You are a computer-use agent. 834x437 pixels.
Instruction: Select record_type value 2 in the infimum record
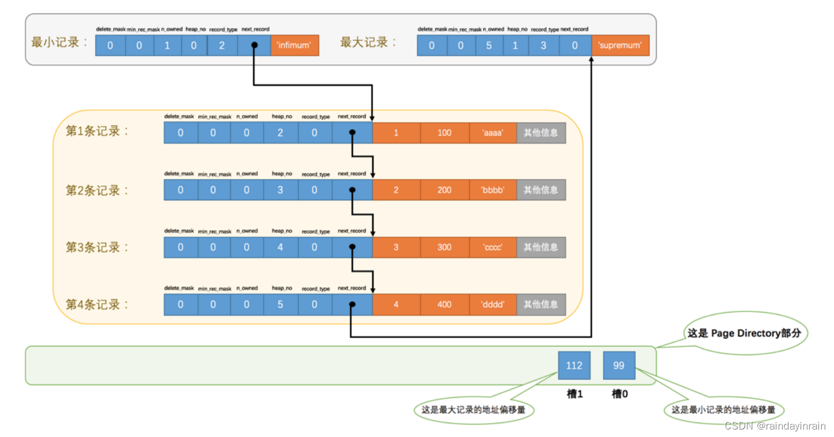point(222,45)
